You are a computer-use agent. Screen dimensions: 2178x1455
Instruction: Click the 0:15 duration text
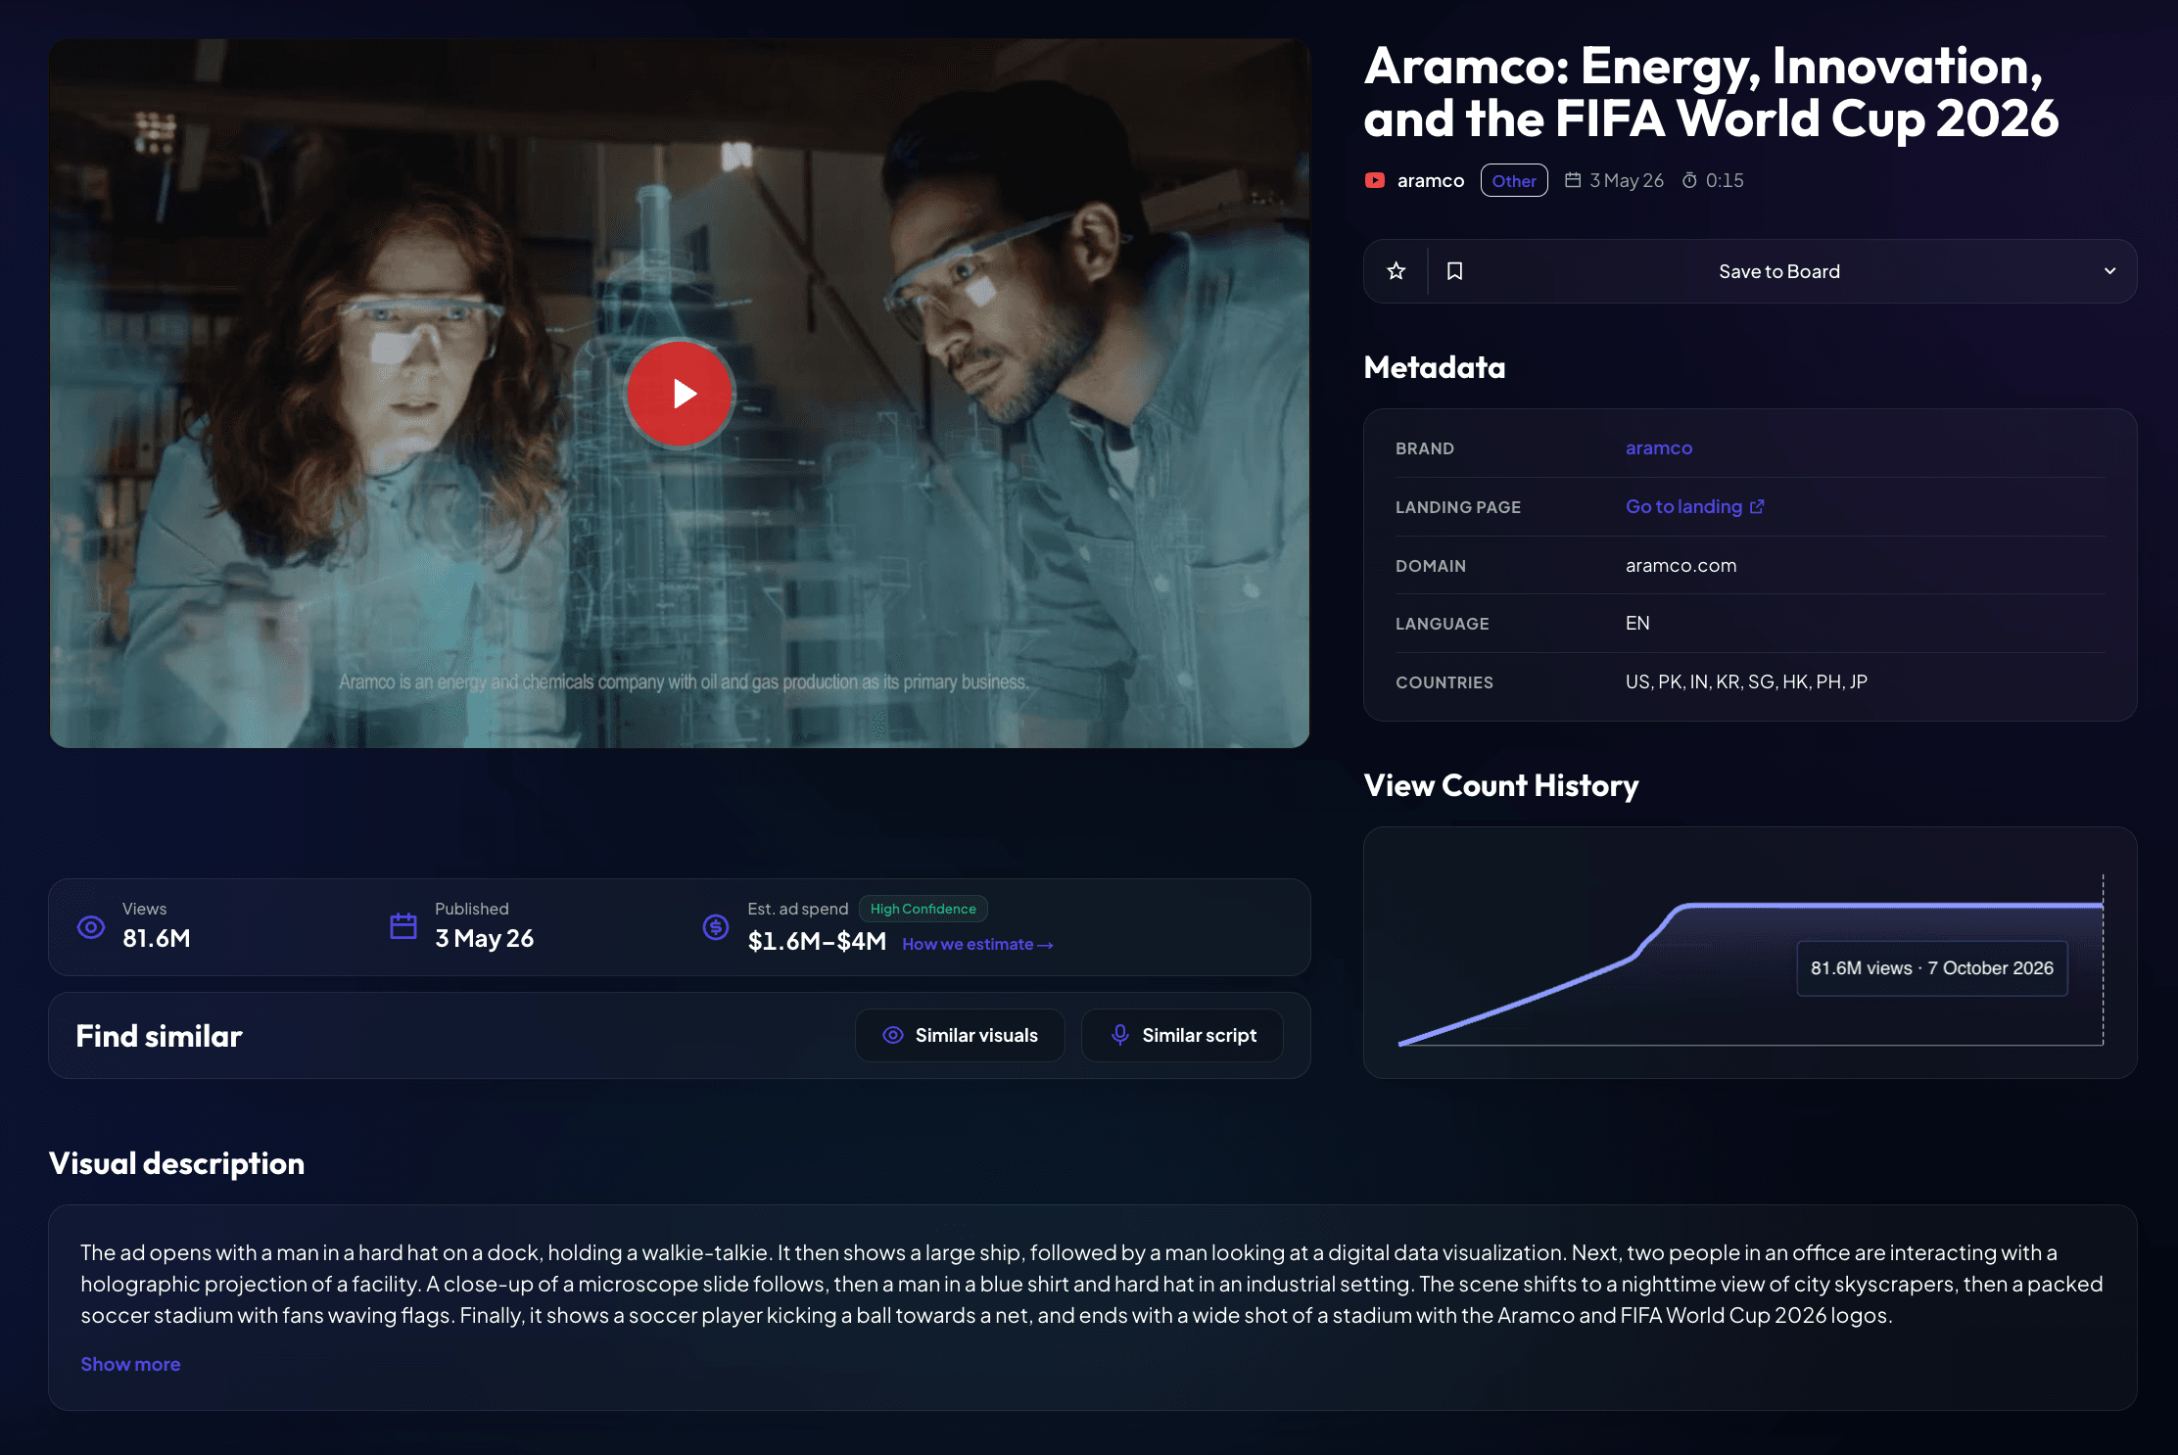click(1725, 180)
